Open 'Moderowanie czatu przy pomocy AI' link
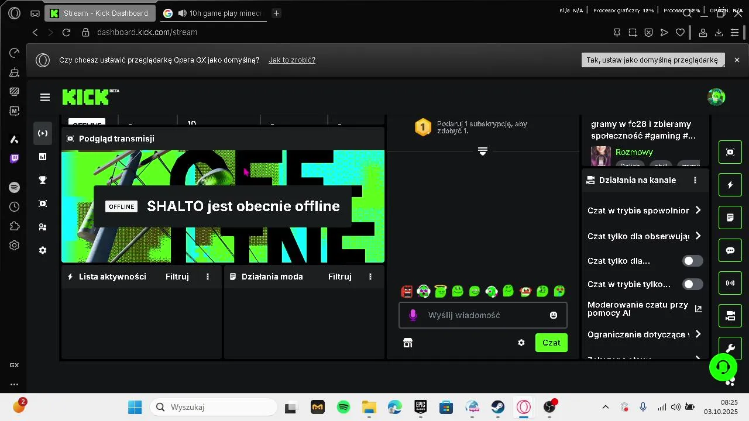The width and height of the screenshot is (749, 421). (x=645, y=309)
